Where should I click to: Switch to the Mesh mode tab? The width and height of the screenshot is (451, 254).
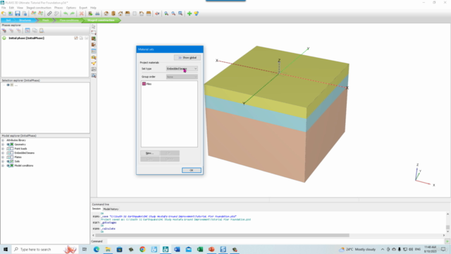pos(45,20)
